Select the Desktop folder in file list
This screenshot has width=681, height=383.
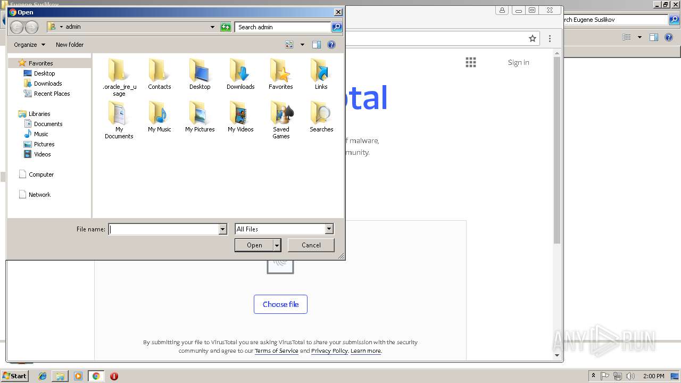click(200, 74)
